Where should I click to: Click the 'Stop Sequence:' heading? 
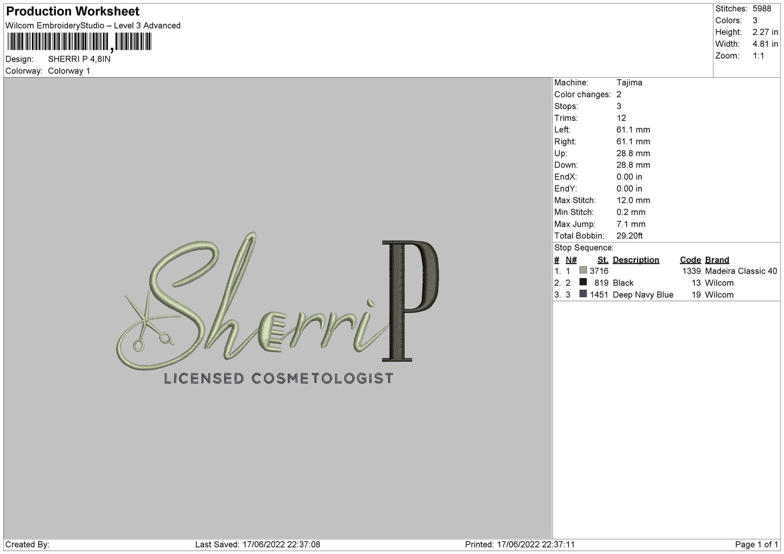coord(584,248)
